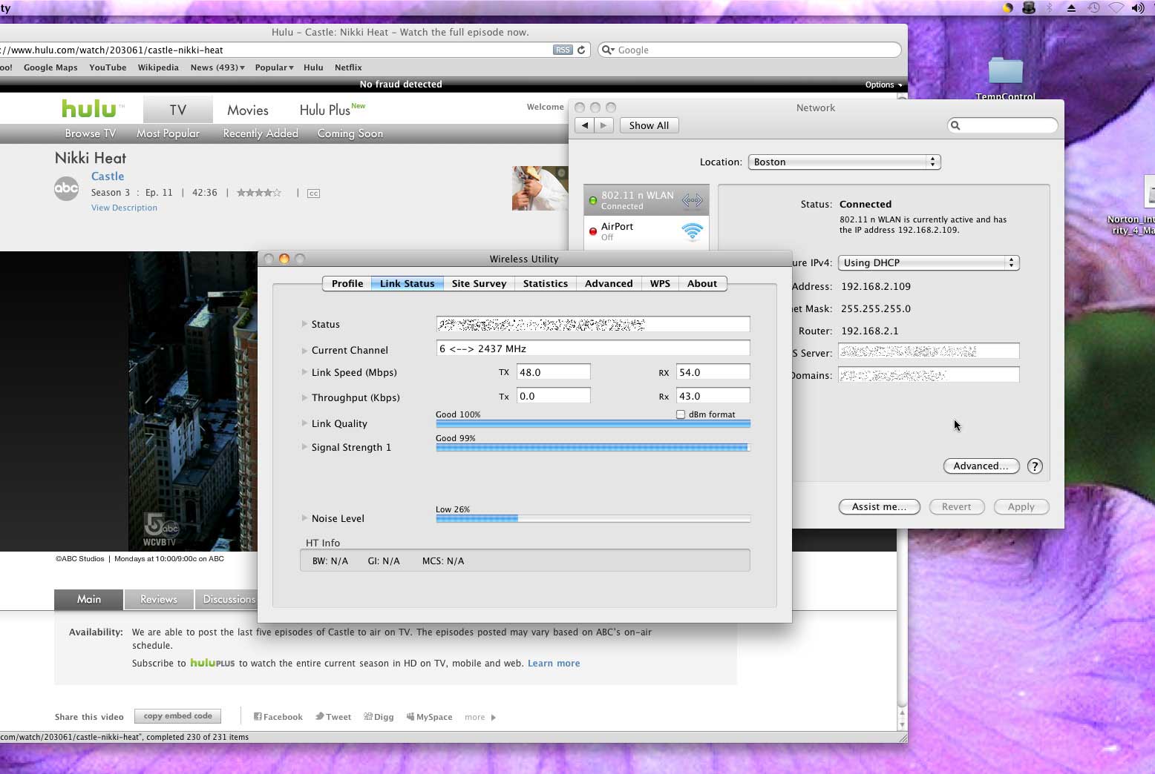This screenshot has width=1155, height=774.
Task: Click the Bluetooth menu bar icon
Action: click(x=1050, y=8)
